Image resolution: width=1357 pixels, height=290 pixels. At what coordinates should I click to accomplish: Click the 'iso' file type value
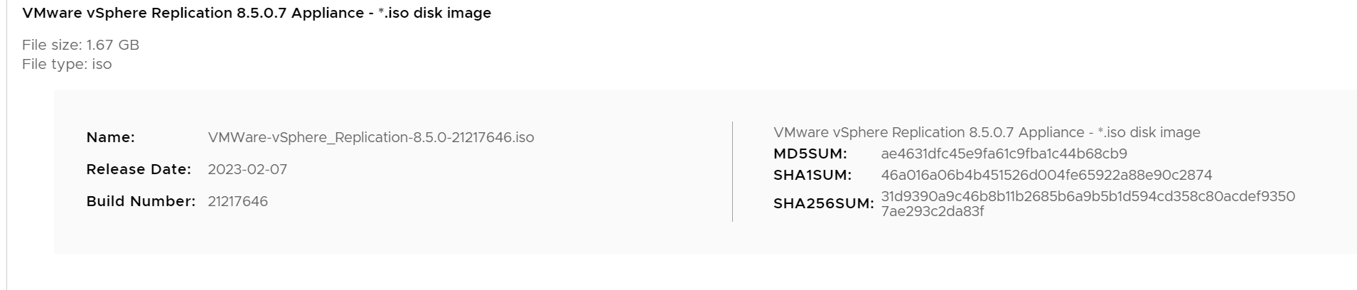102,65
